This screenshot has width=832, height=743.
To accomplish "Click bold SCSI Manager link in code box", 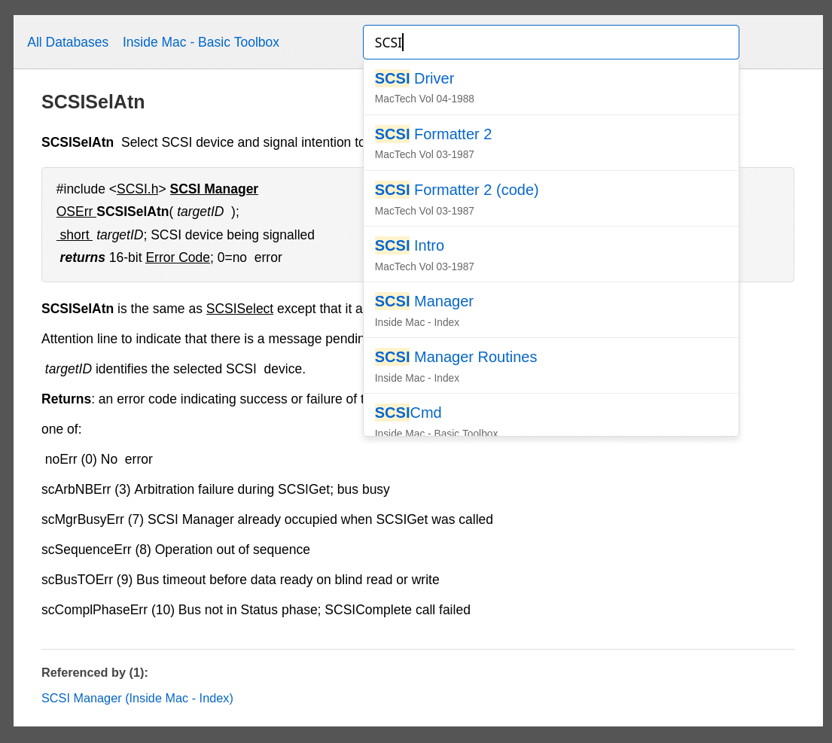I will pyautogui.click(x=214, y=189).
